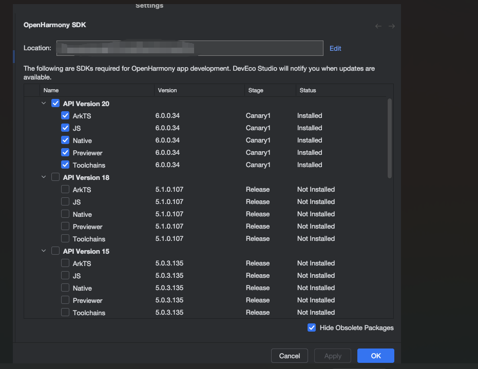Check the API Version 18 checkbox

[55, 177]
